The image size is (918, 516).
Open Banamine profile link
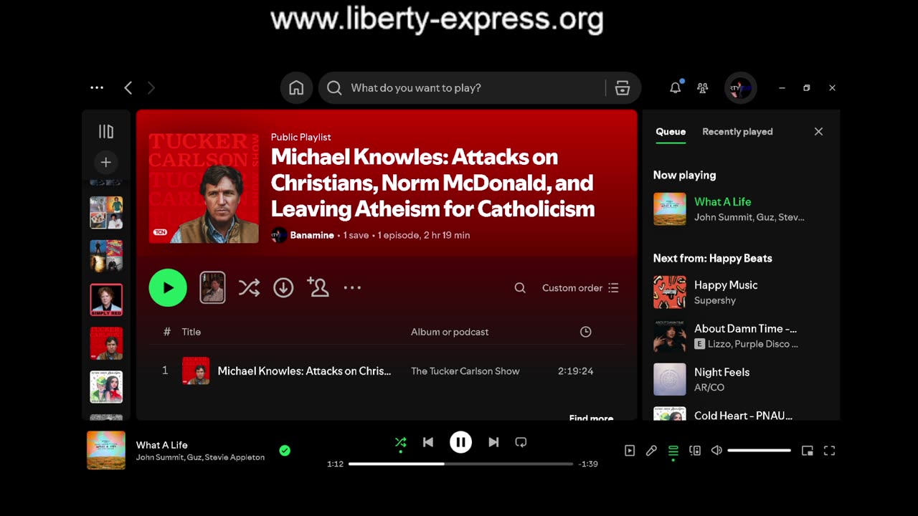312,235
